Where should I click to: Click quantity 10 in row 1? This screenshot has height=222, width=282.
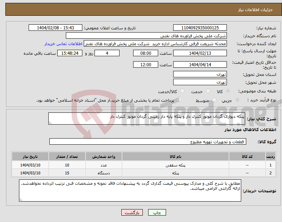point(67,165)
